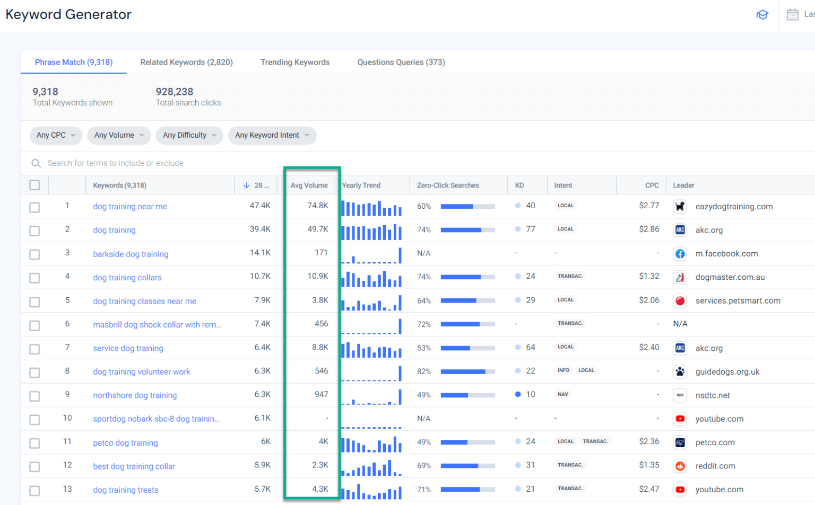Check the box for petco dog training
Screen dimensions: 815x505
pyautogui.click(x=34, y=442)
